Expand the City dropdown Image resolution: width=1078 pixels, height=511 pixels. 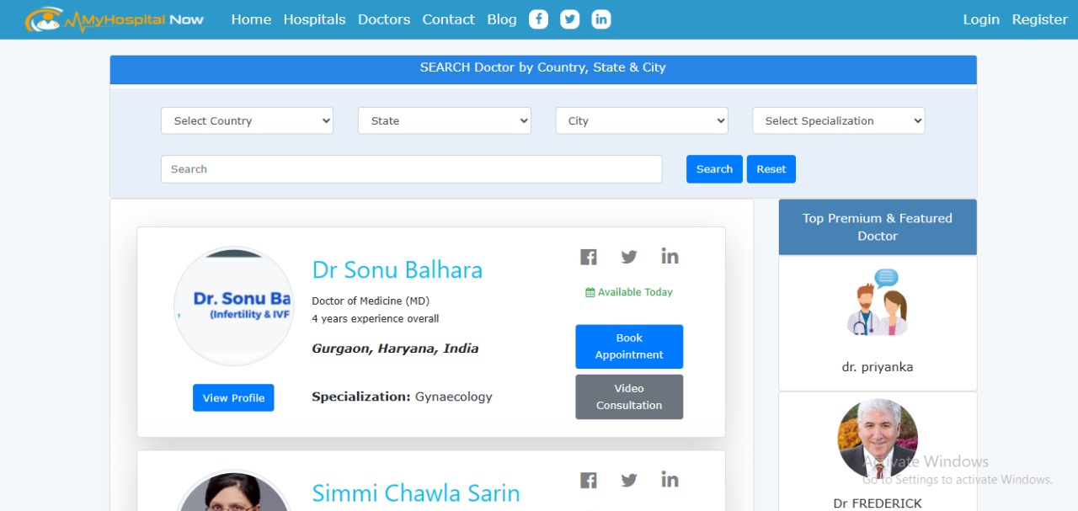642,120
